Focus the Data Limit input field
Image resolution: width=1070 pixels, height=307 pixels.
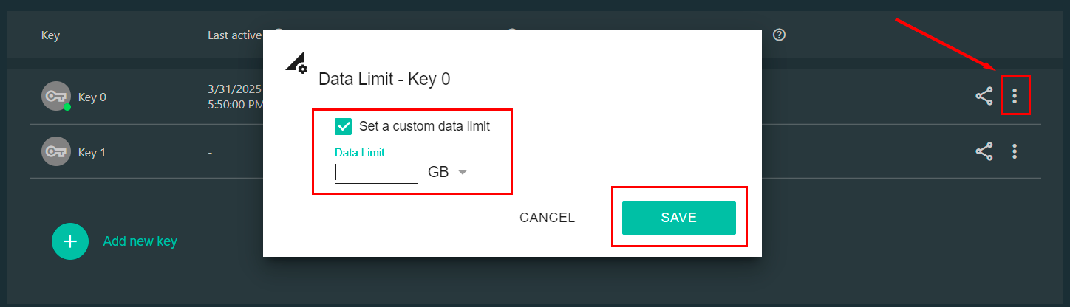[376, 172]
